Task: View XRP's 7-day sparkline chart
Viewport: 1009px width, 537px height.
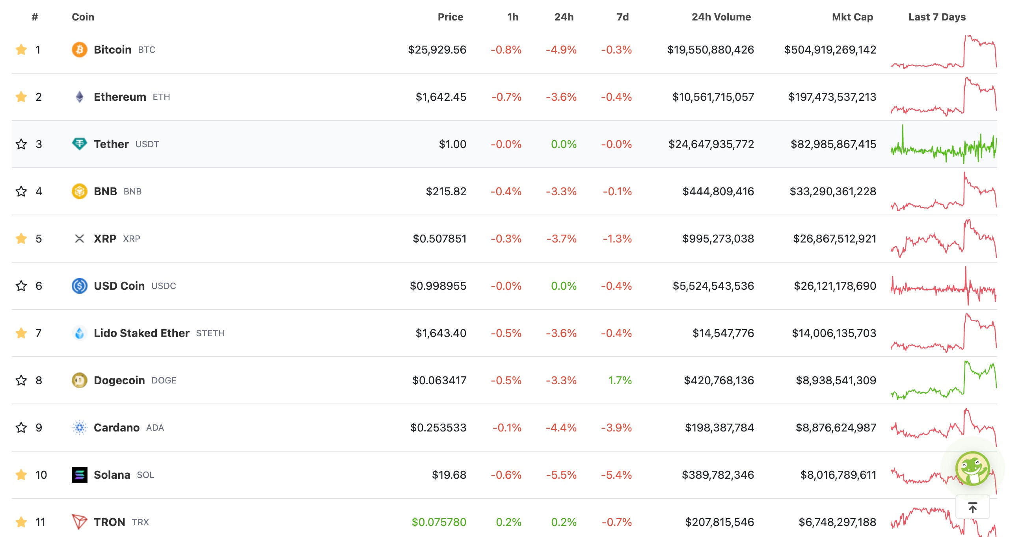Action: [944, 239]
